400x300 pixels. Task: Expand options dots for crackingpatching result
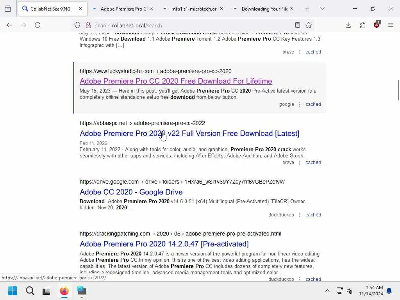300,279
